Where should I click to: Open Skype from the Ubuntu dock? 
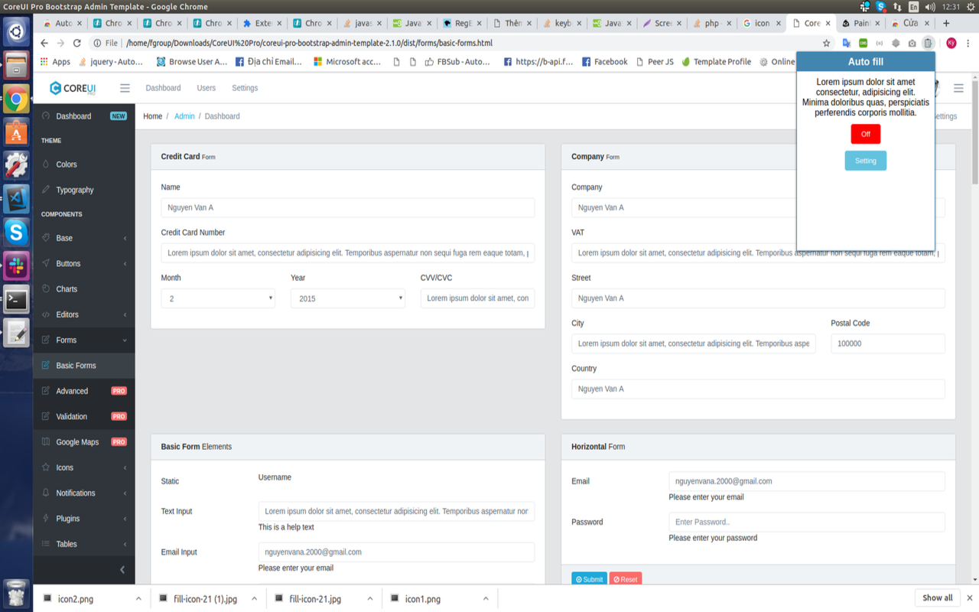[x=16, y=231]
